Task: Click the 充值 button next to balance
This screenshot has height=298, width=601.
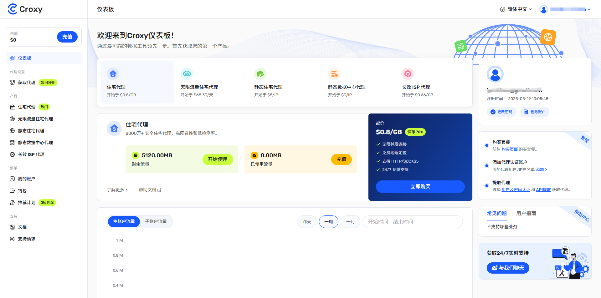Action: tap(67, 37)
